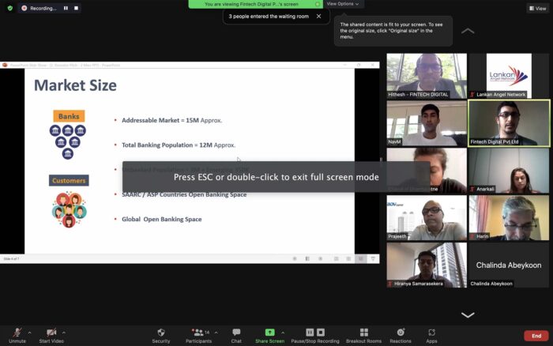Image resolution: width=553 pixels, height=346 pixels.
Task: Open the Security shield icon
Action: [161, 333]
